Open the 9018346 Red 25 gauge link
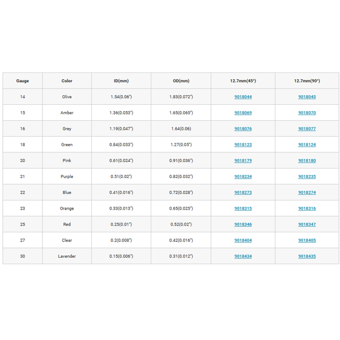 point(243,224)
